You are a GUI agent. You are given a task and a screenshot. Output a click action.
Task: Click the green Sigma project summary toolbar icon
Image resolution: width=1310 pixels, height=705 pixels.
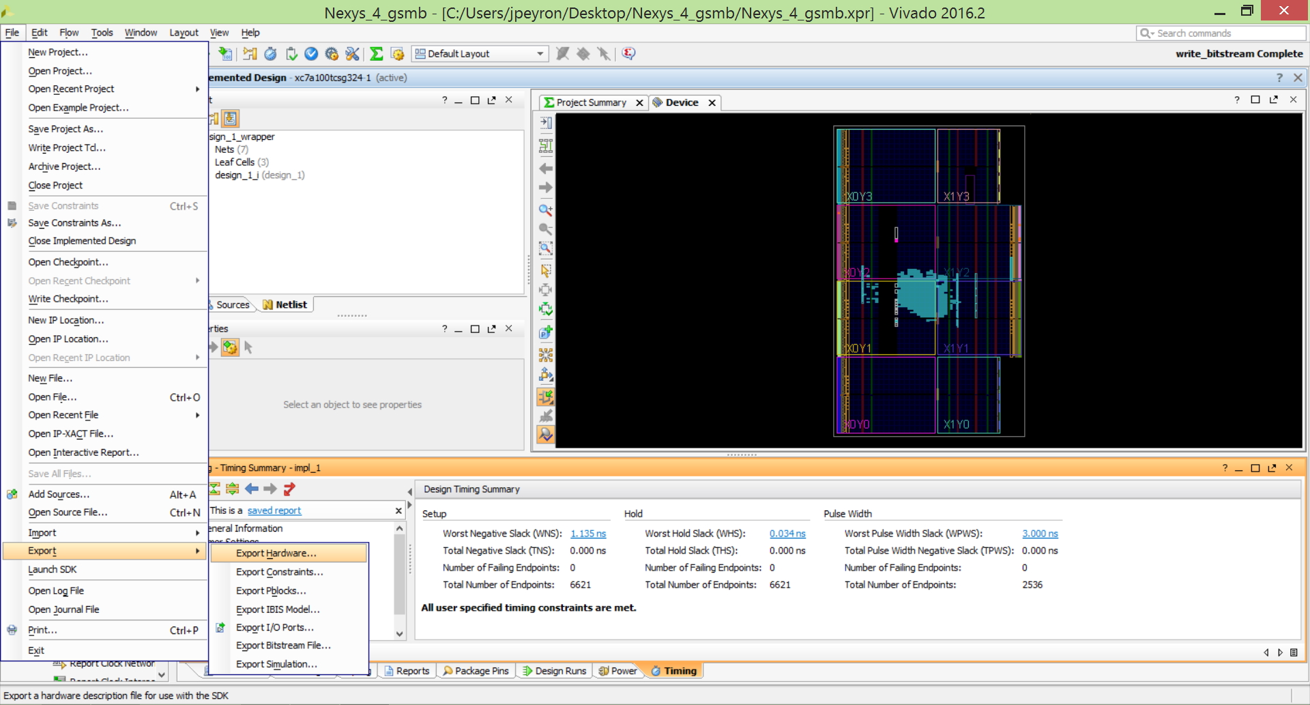pos(376,54)
